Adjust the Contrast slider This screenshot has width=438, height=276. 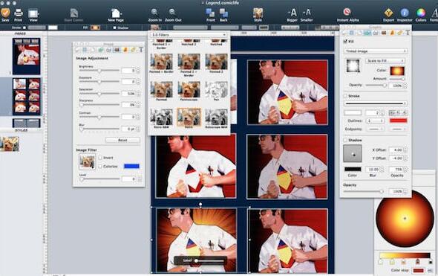[99, 117]
